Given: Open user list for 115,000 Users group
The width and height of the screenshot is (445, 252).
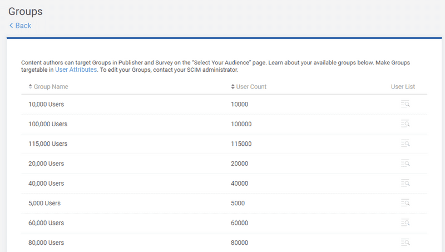Looking at the screenshot, I should click(406, 144).
